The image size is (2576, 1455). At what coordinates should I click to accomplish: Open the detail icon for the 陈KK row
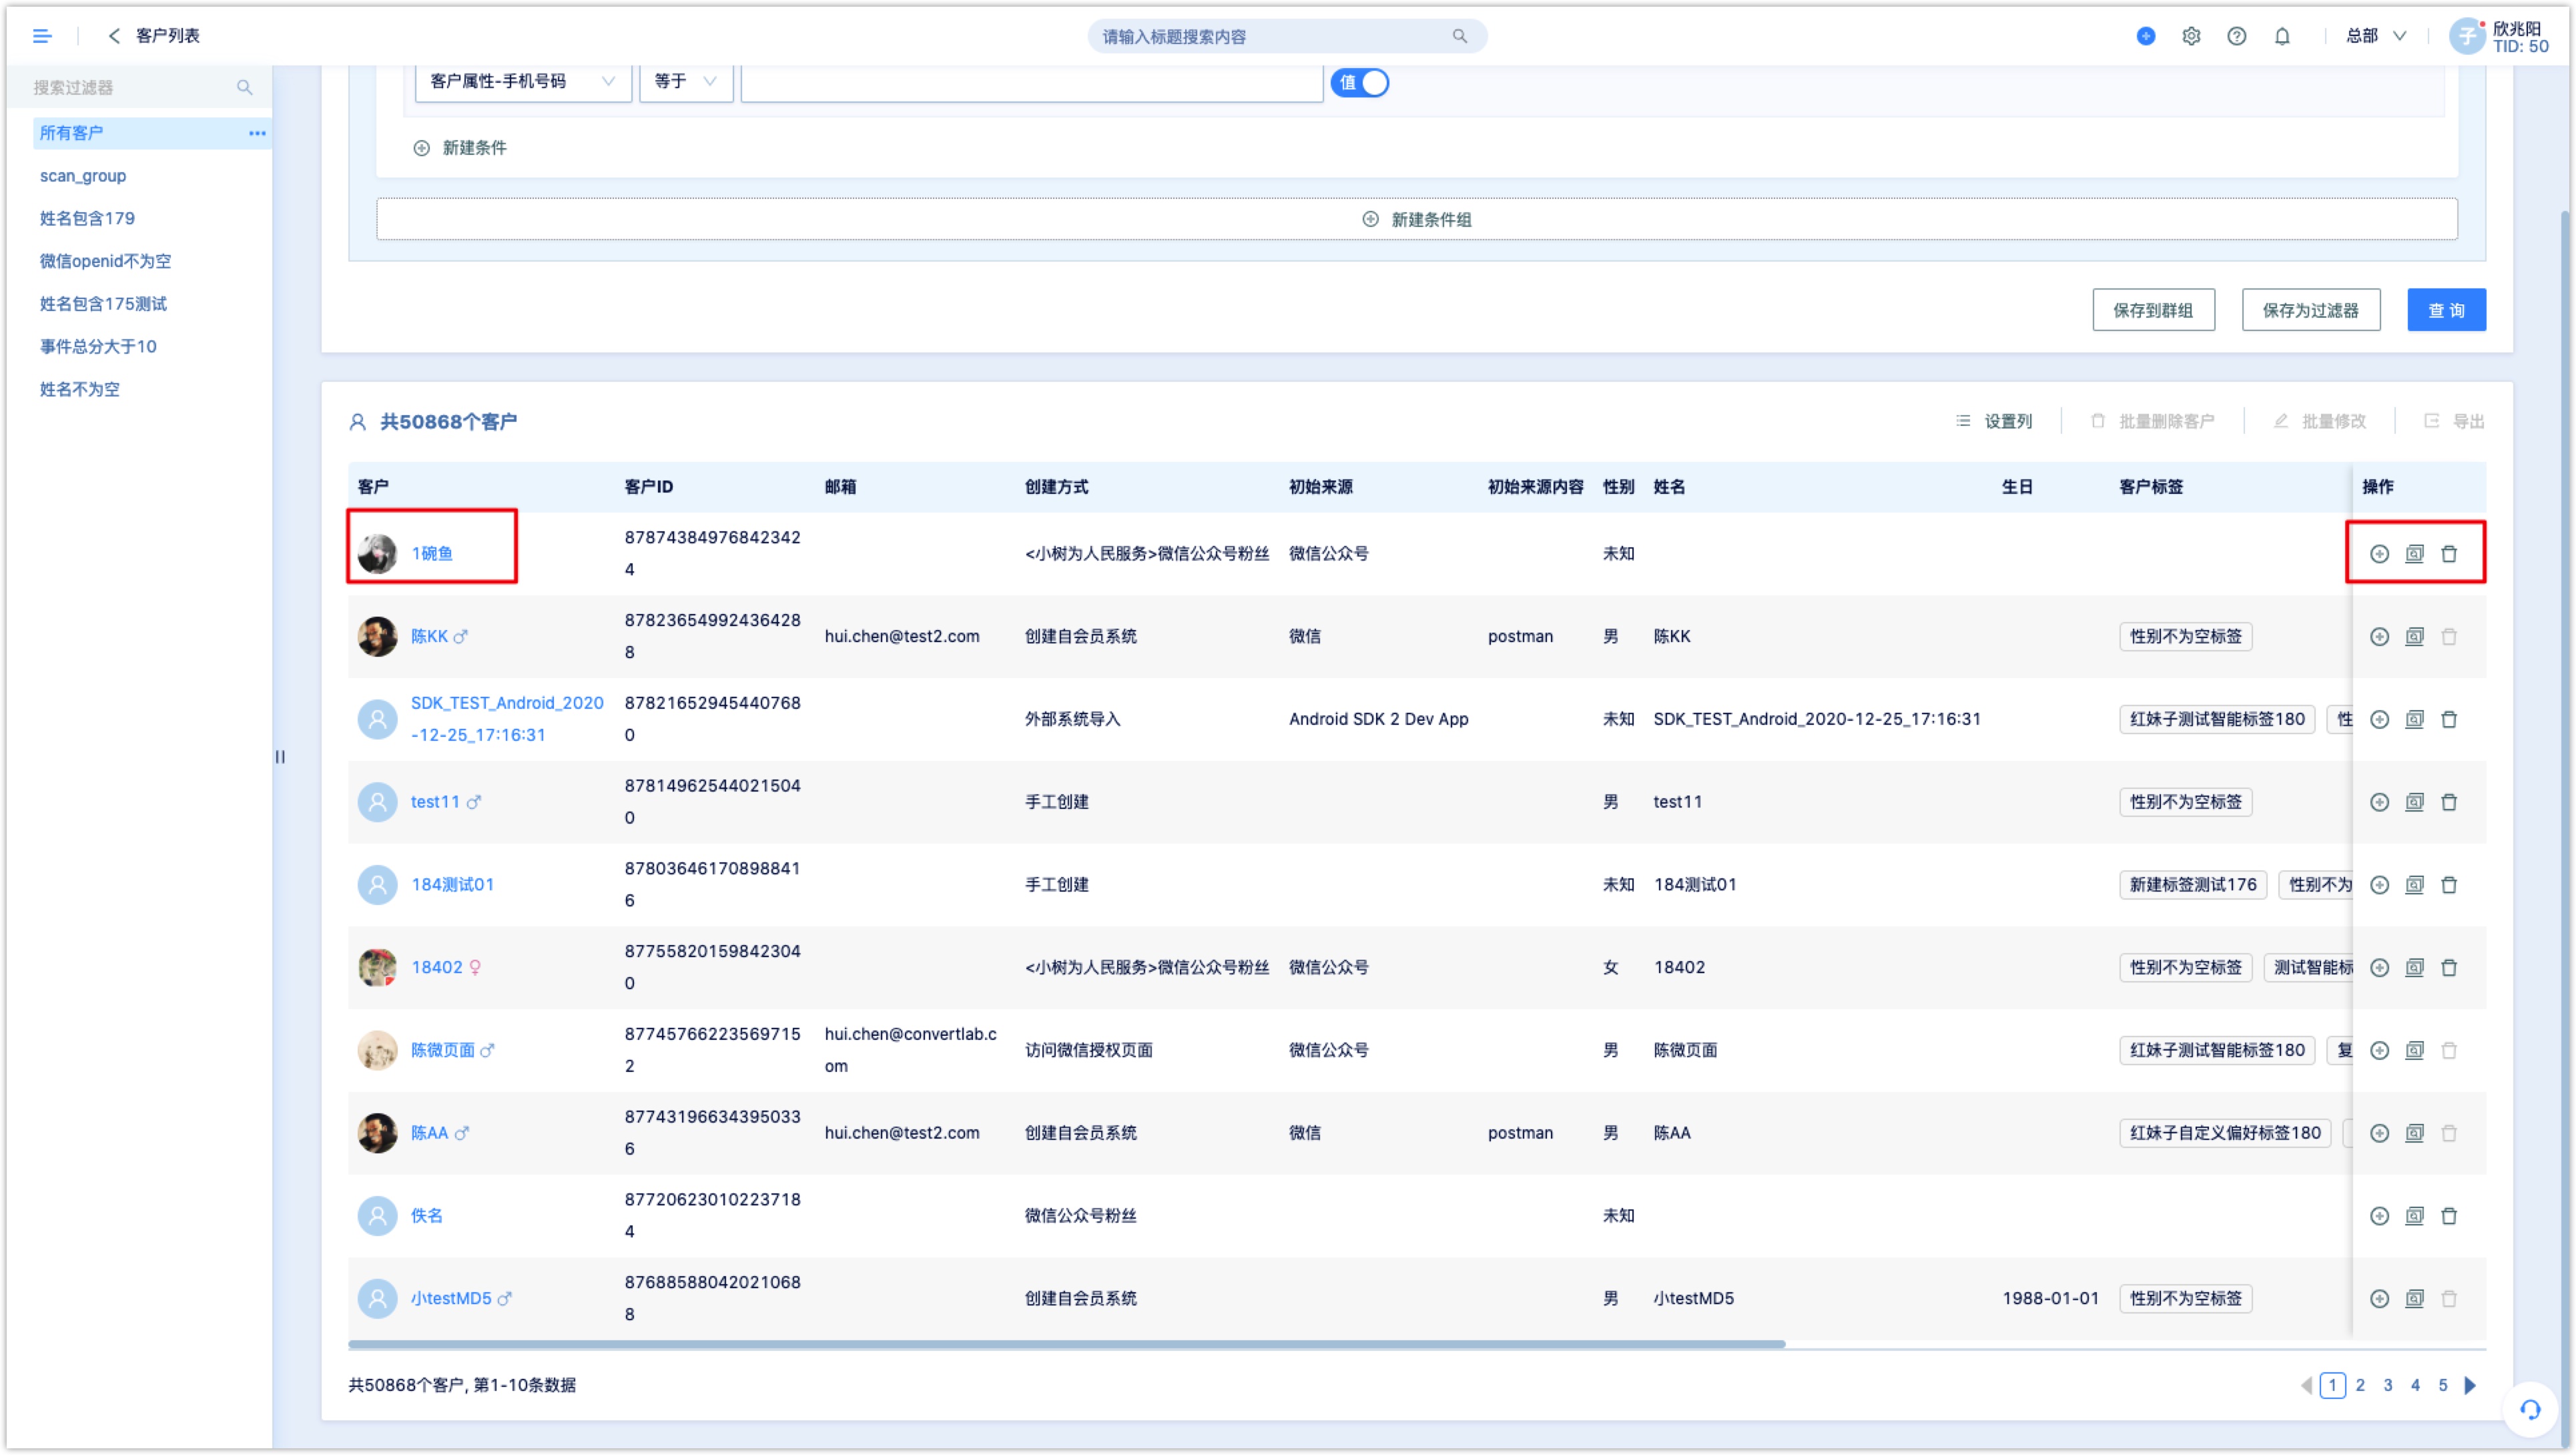point(2414,636)
